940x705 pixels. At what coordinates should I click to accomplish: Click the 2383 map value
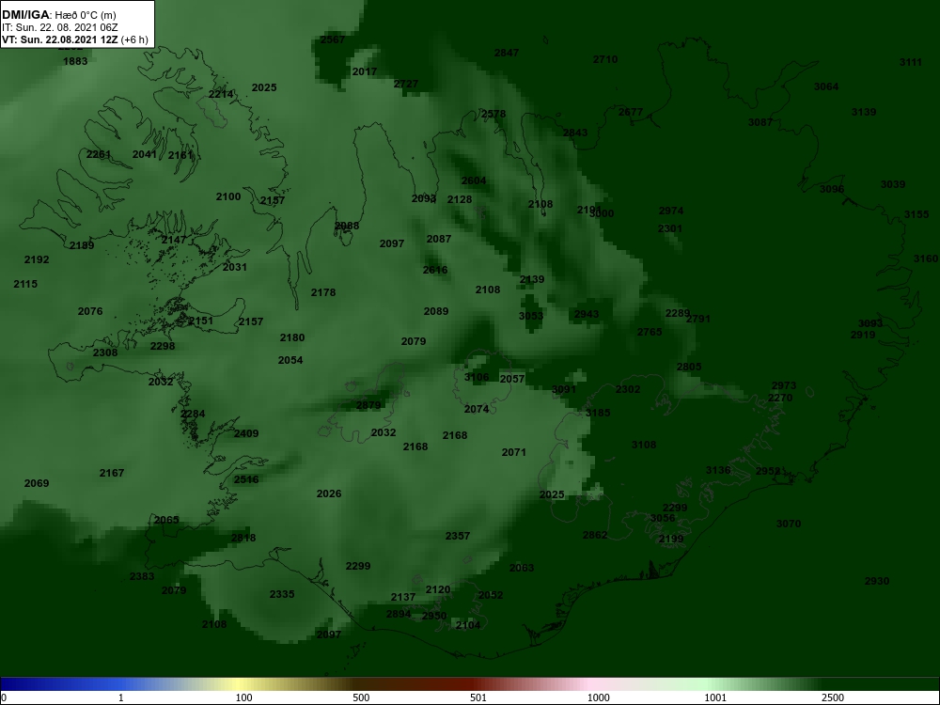tap(142, 577)
